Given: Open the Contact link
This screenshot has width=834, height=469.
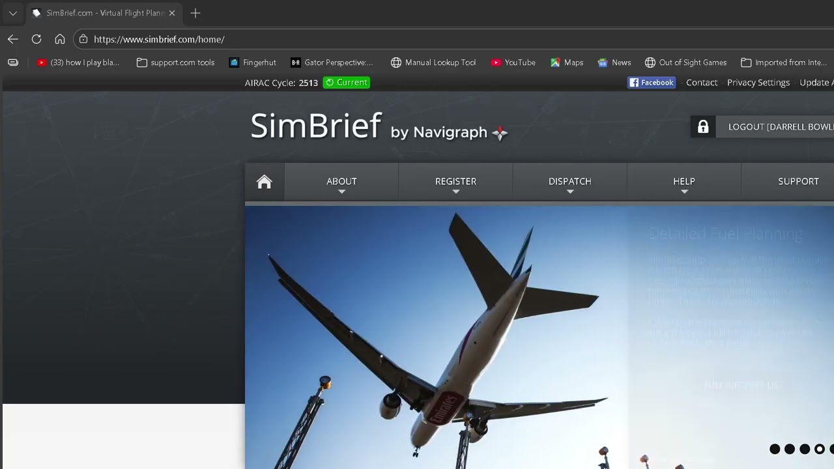Looking at the screenshot, I should coord(702,83).
